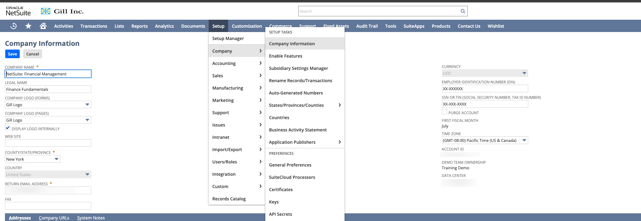The image size is (641, 221).
Task: Expand the Custom submenu
Action: pos(237,186)
